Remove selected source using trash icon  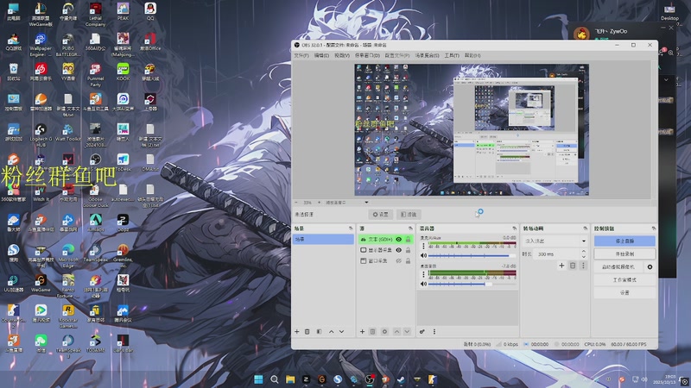pos(372,332)
